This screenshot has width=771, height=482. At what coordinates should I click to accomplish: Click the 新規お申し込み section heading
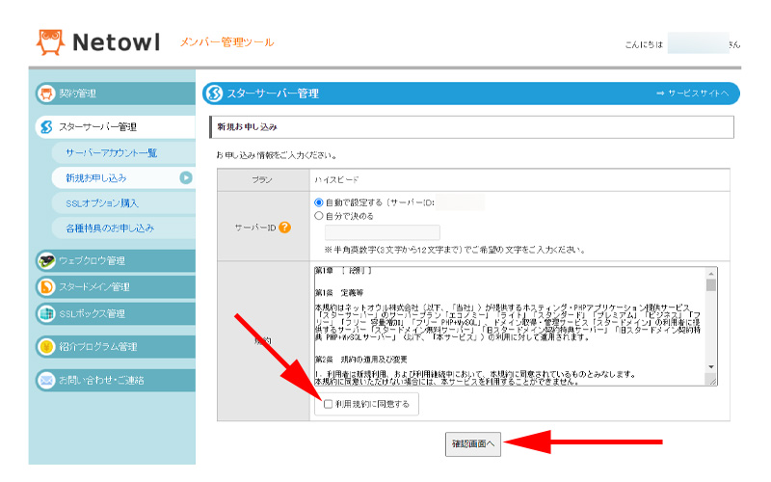tap(248, 127)
